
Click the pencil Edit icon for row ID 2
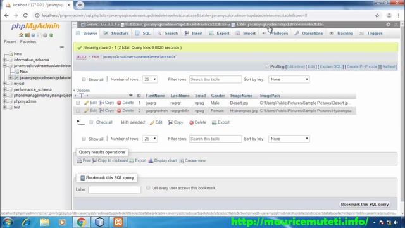point(87,111)
